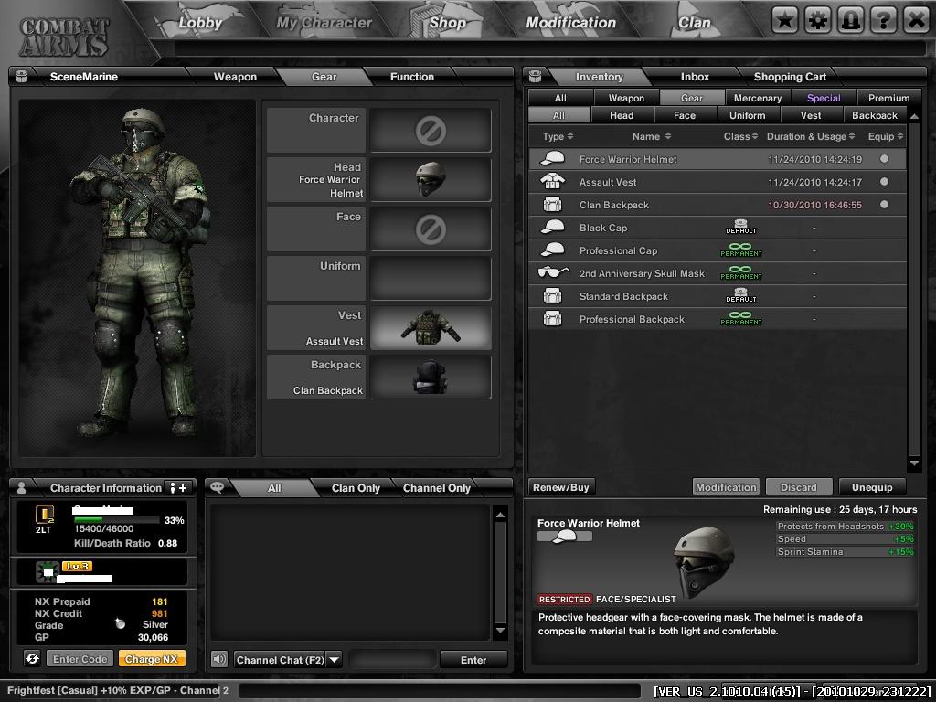Filter gear by Head
The width and height of the screenshot is (936, 702).
point(622,115)
